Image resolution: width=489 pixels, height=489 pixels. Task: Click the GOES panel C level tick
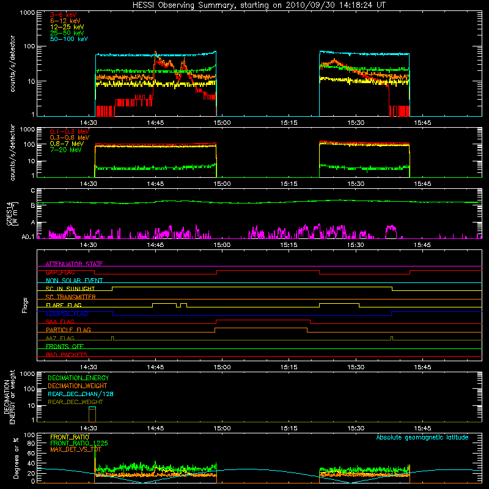[33, 191]
